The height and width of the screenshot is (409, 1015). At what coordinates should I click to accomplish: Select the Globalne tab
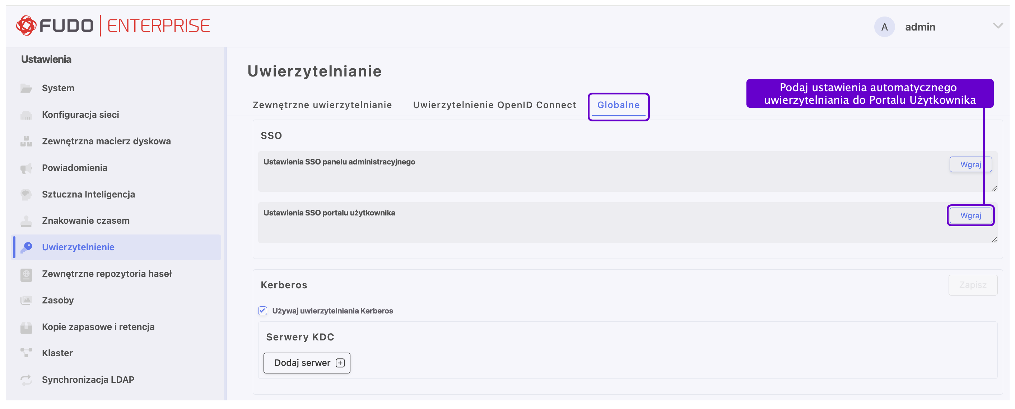(618, 105)
